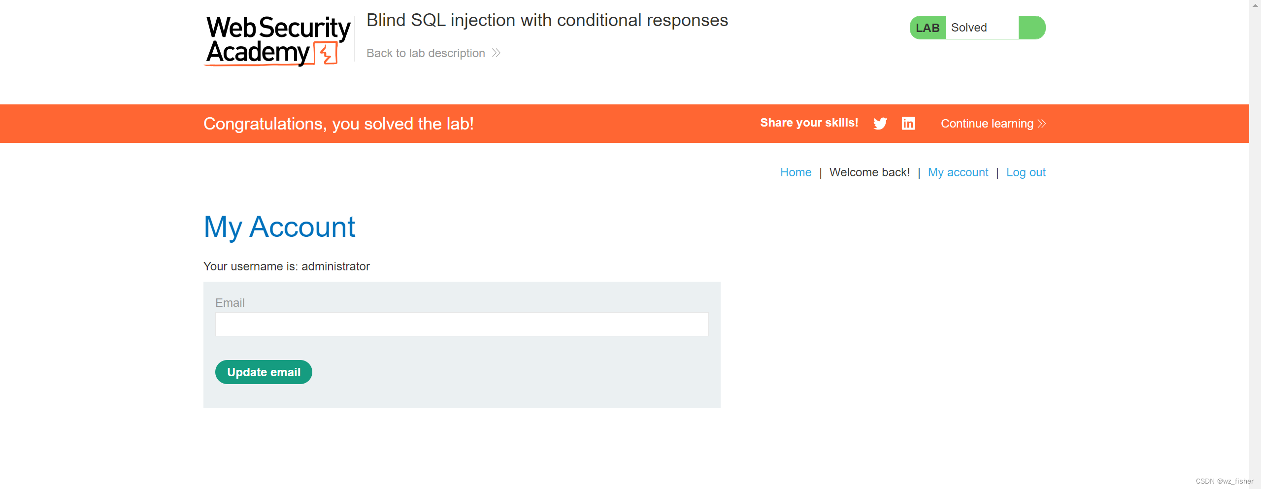
Task: Expand the Back to lab description disclosure
Action: pos(426,53)
